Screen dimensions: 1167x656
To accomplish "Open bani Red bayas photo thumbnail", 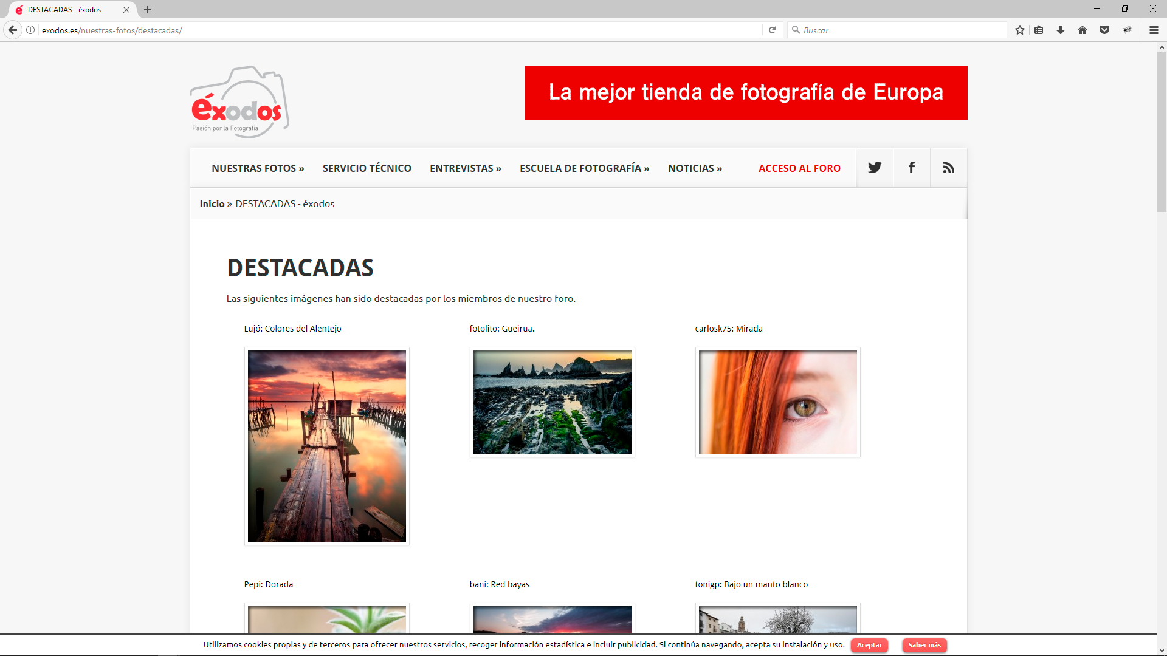I will (553, 618).
